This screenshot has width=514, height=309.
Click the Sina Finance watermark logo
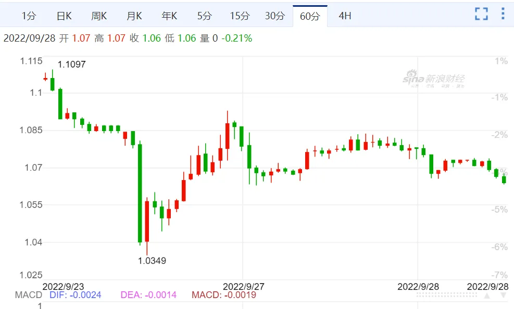[434, 79]
